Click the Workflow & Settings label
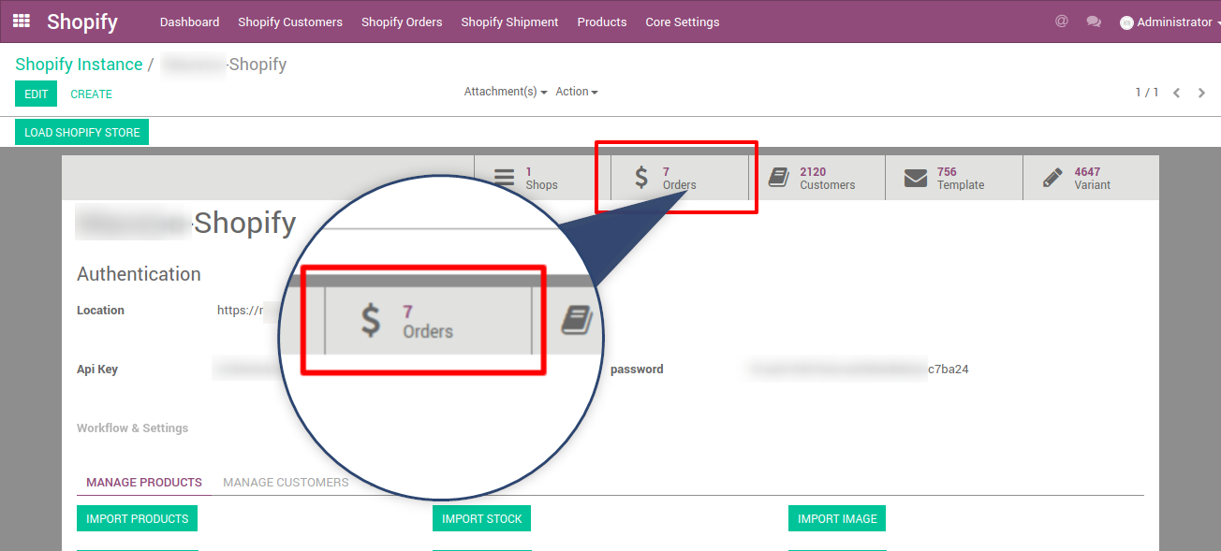 (132, 428)
